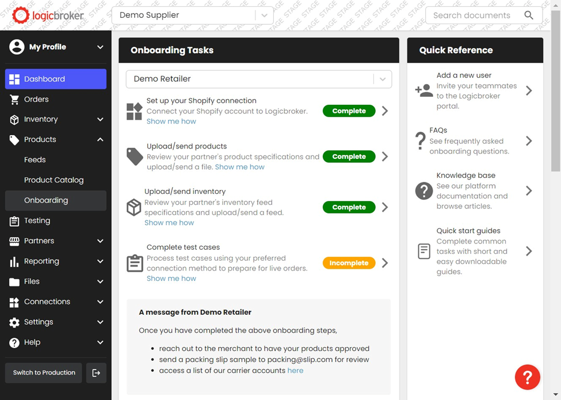Click the Add a new user icon
This screenshot has height=400, width=561.
pos(423,90)
